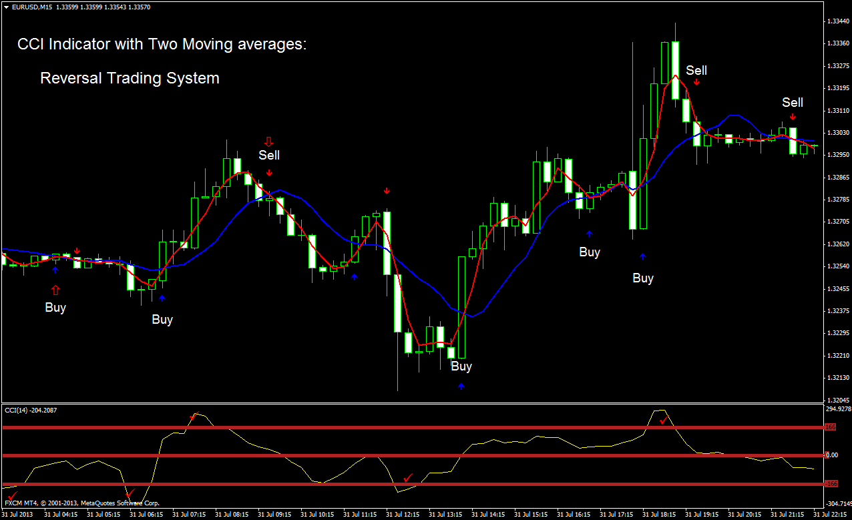Click the hollow red Sell arrow outline near 07:15
The width and height of the screenshot is (852, 520).
click(x=269, y=141)
